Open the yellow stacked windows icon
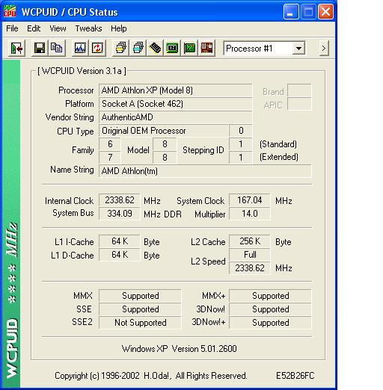 tap(120, 48)
